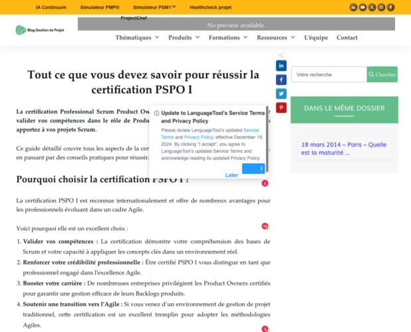Viewport: 411px width, 332px height.
Task: Share article on Twitter via side button
Action: pos(281,94)
